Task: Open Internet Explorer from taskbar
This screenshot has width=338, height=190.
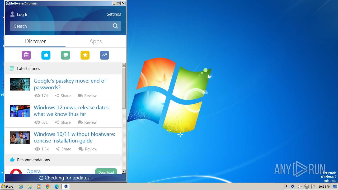Action: [x=21, y=187]
